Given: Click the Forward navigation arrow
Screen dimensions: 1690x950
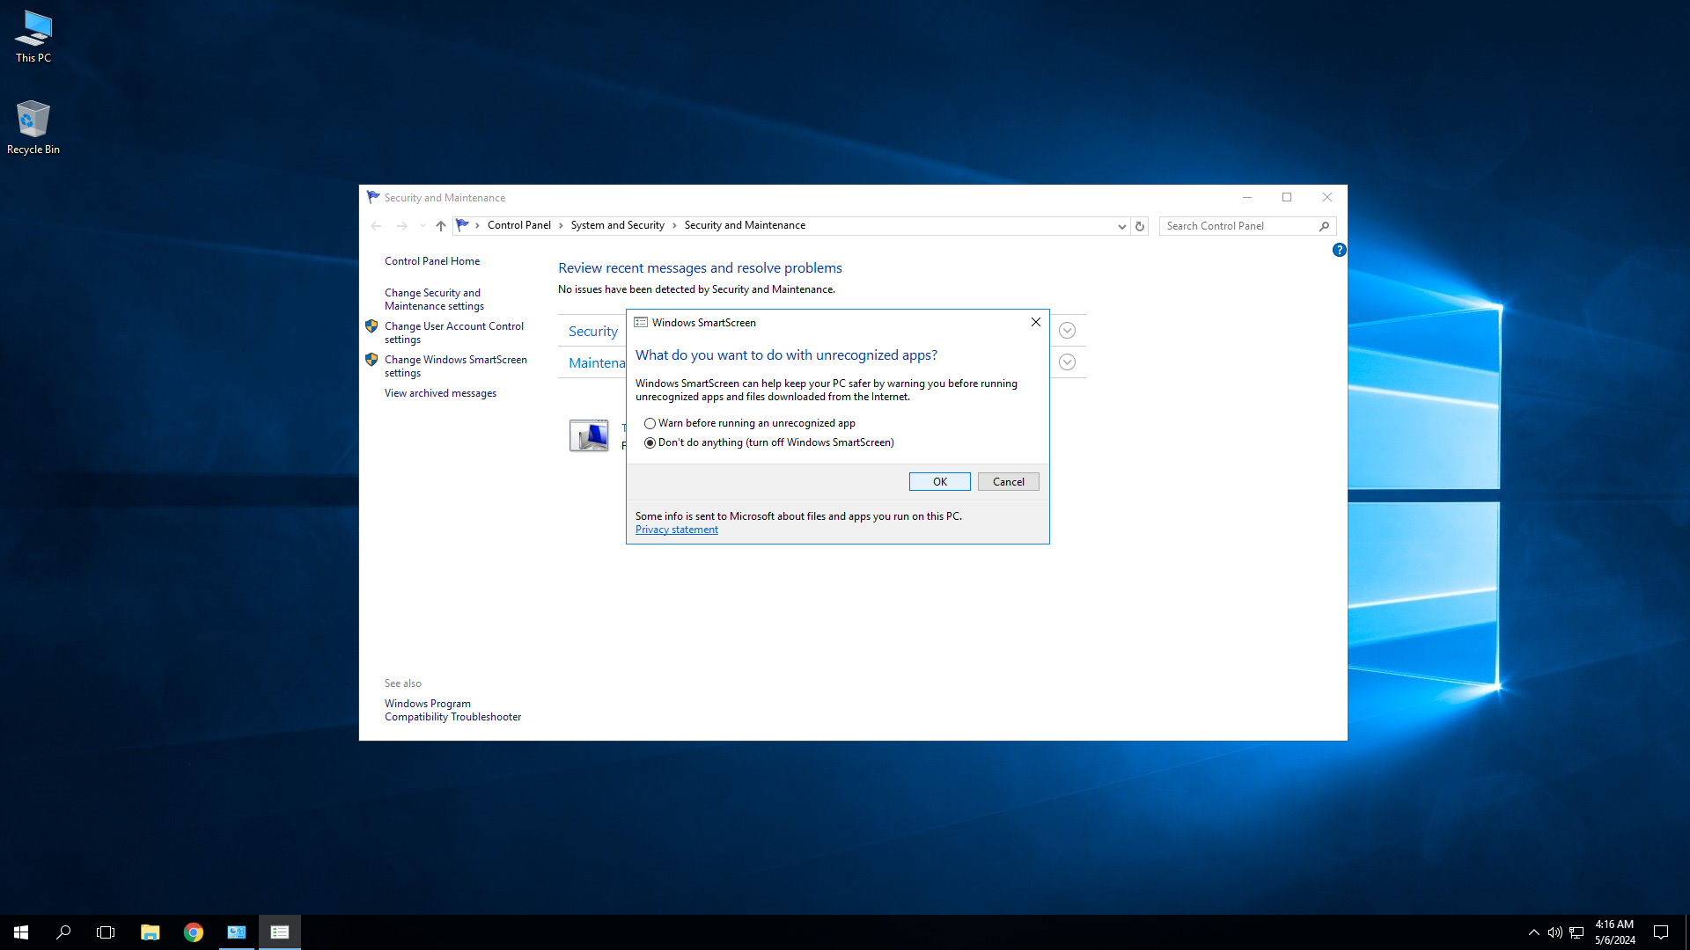Looking at the screenshot, I should (x=402, y=226).
